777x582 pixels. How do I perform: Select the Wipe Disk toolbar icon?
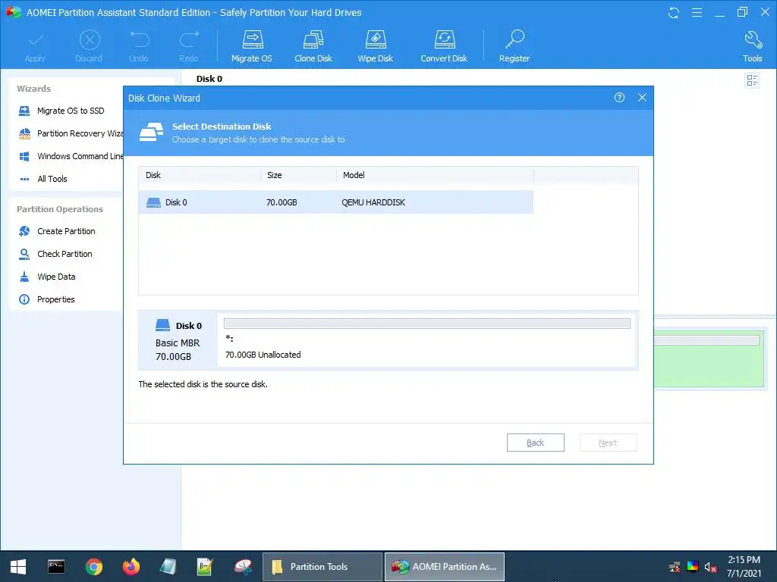click(375, 39)
